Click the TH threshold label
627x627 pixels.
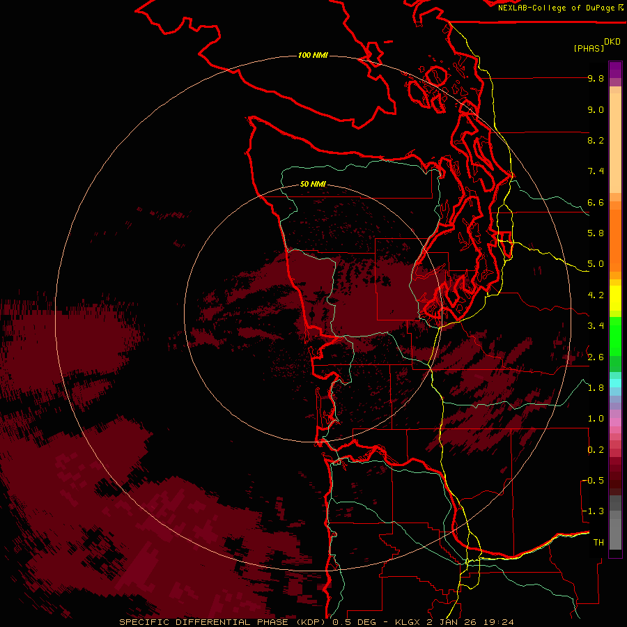[598, 543]
